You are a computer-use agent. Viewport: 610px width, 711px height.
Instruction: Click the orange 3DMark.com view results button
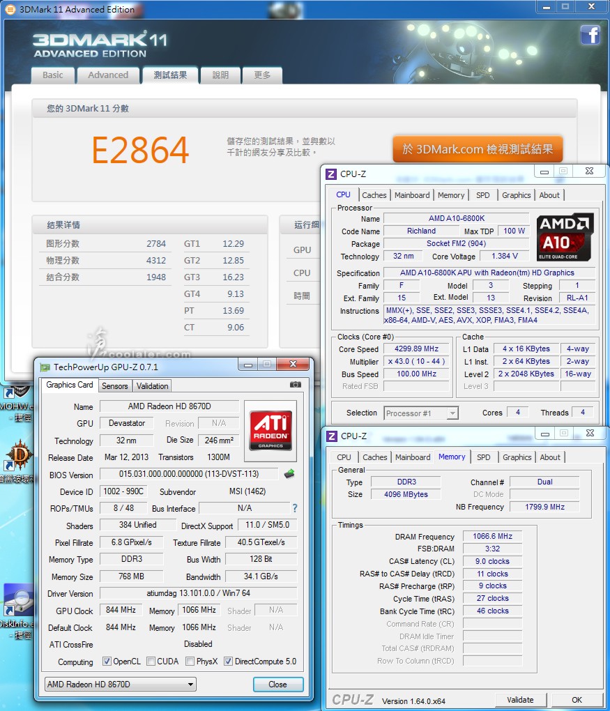[x=478, y=148]
